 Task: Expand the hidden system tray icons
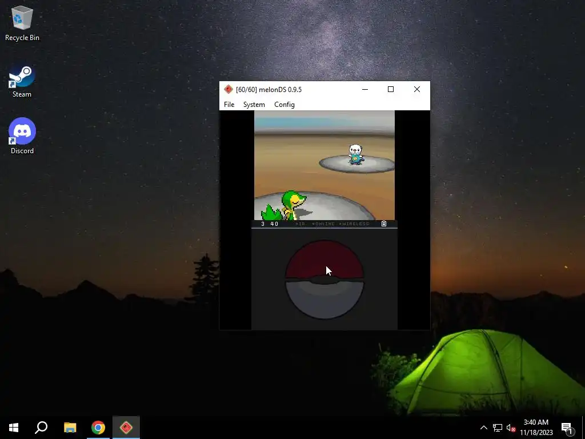pyautogui.click(x=483, y=428)
